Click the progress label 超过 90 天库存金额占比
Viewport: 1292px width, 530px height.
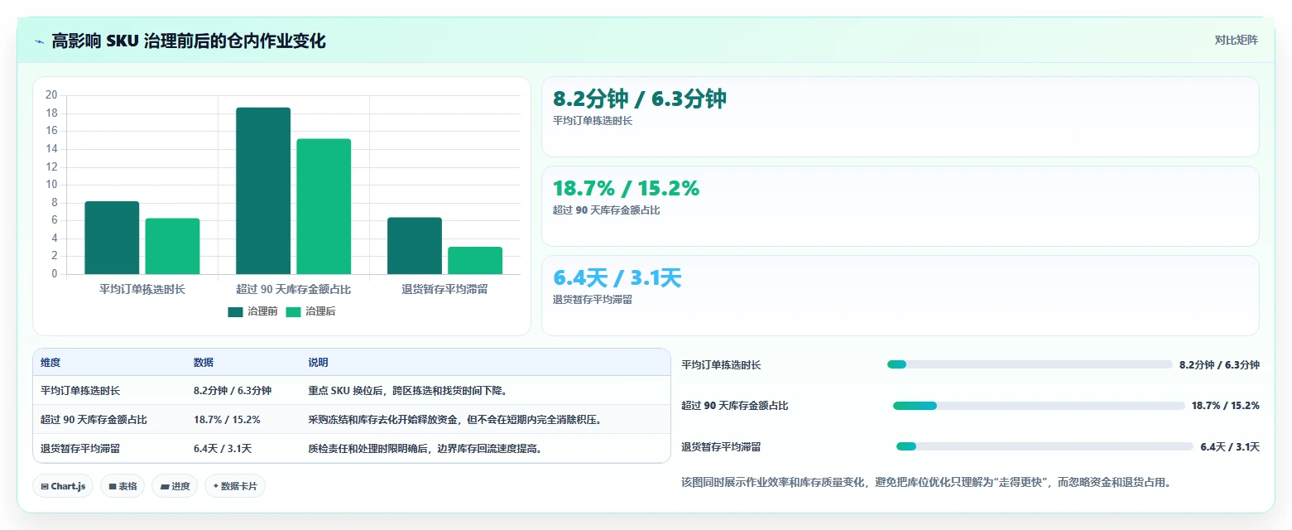[x=735, y=406]
